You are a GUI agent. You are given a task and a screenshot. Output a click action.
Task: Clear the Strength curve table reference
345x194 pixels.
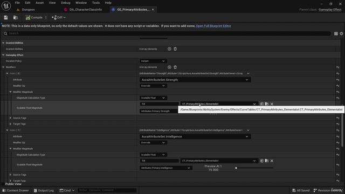click(272, 104)
